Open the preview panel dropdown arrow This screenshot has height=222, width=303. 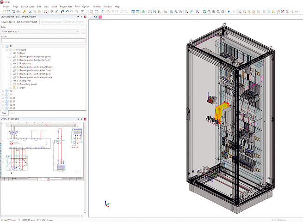[x=78, y=119]
